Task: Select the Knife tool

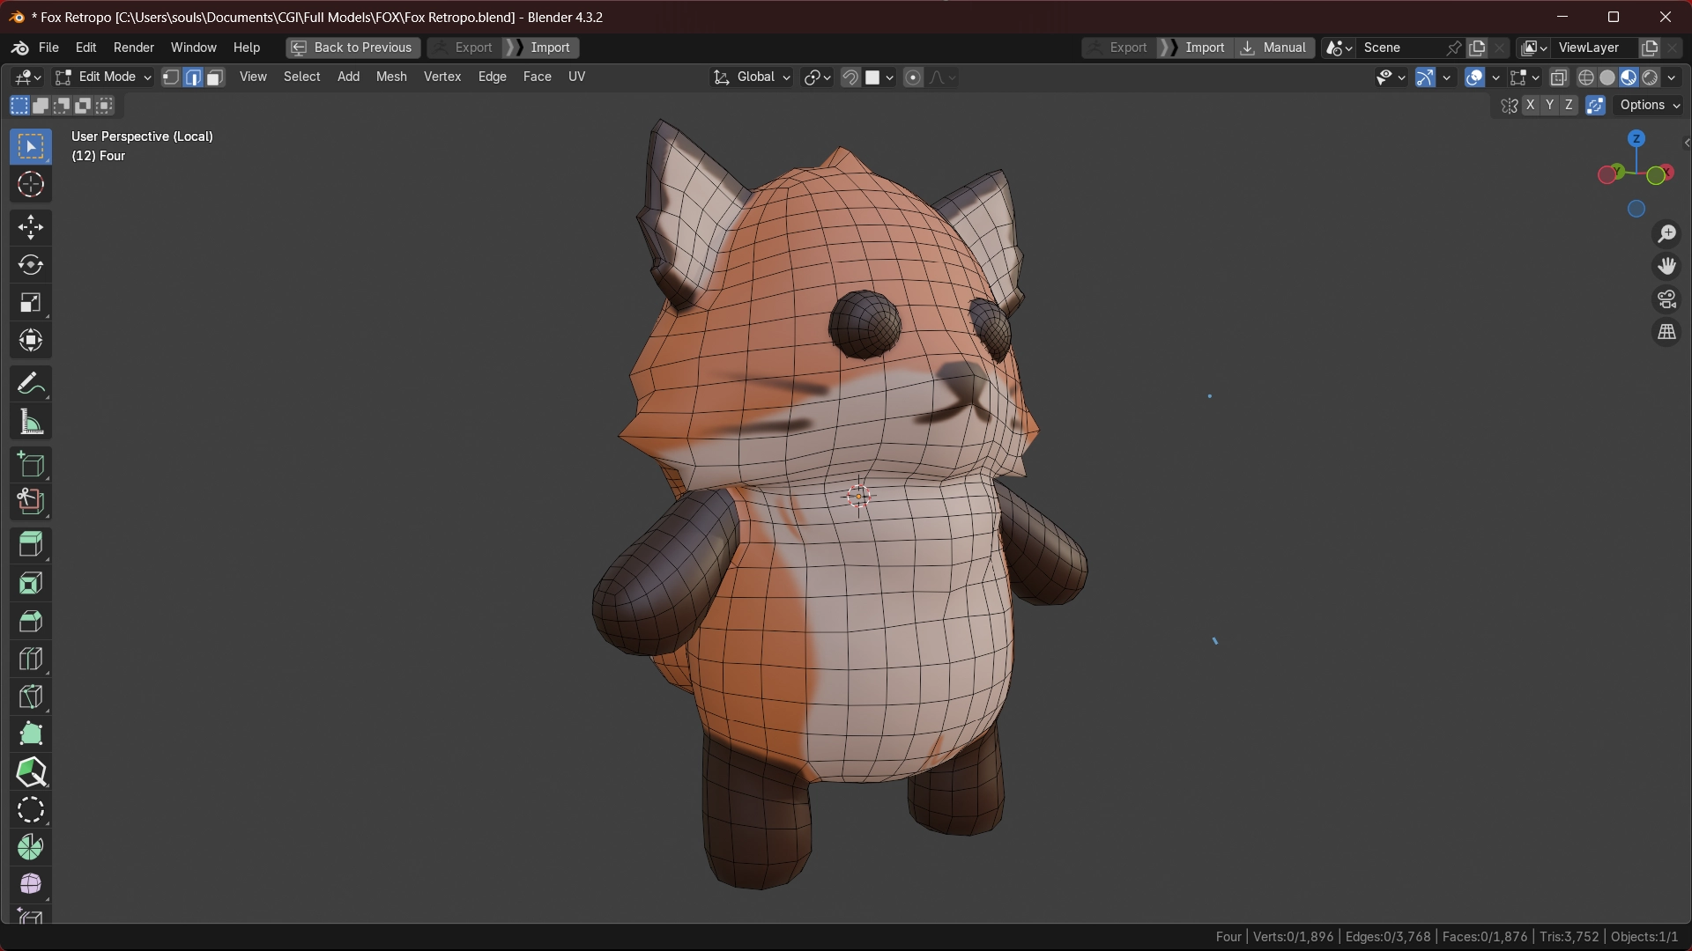Action: (x=31, y=697)
